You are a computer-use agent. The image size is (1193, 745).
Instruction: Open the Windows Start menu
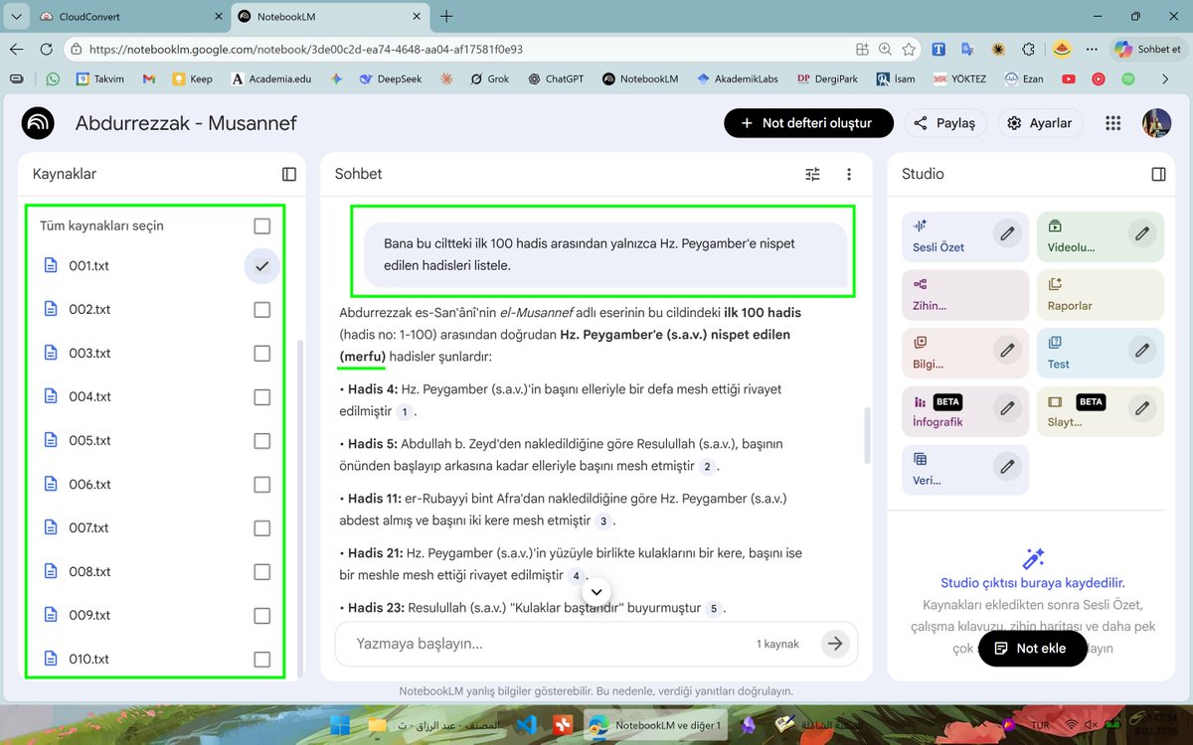[341, 725]
